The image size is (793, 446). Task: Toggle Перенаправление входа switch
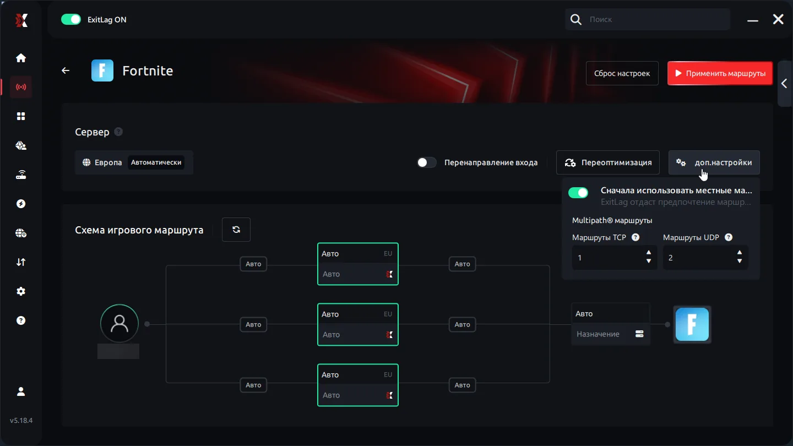pyautogui.click(x=426, y=162)
